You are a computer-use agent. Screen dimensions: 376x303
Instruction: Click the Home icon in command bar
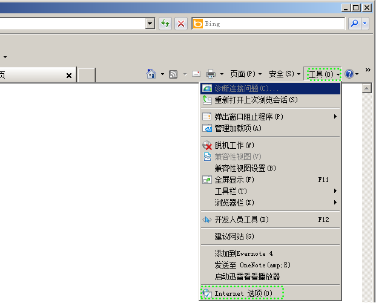(151, 74)
